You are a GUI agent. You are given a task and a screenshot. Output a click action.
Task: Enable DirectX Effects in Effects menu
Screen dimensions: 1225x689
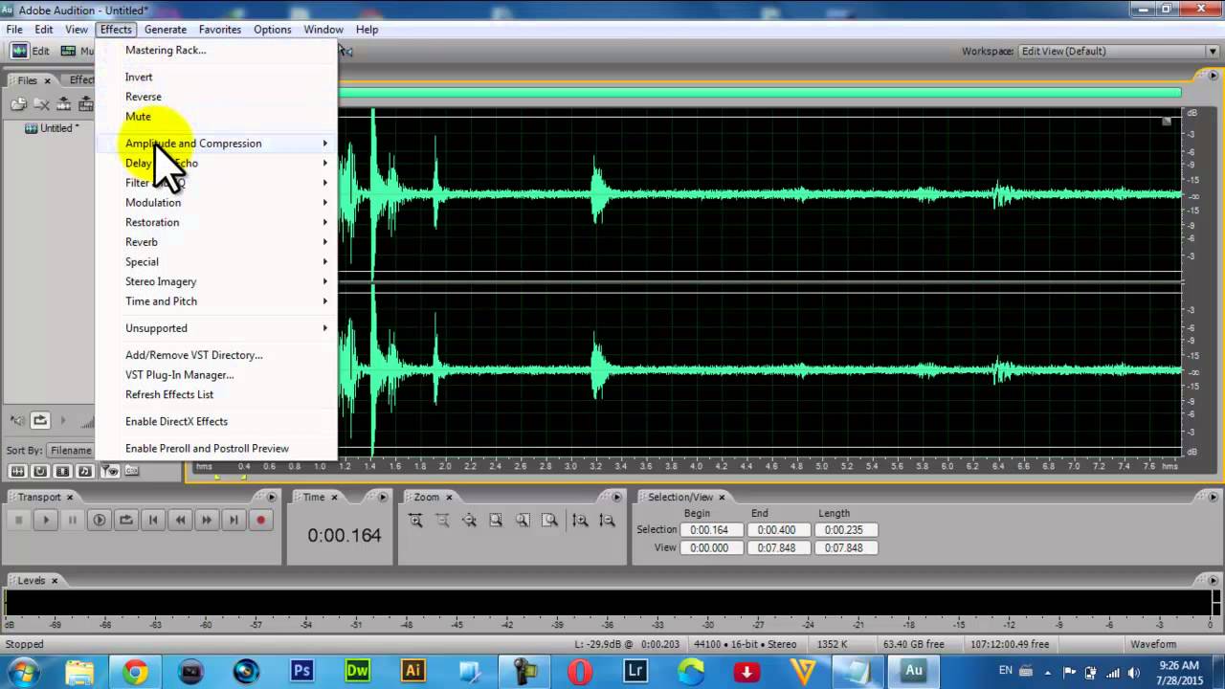click(x=176, y=421)
